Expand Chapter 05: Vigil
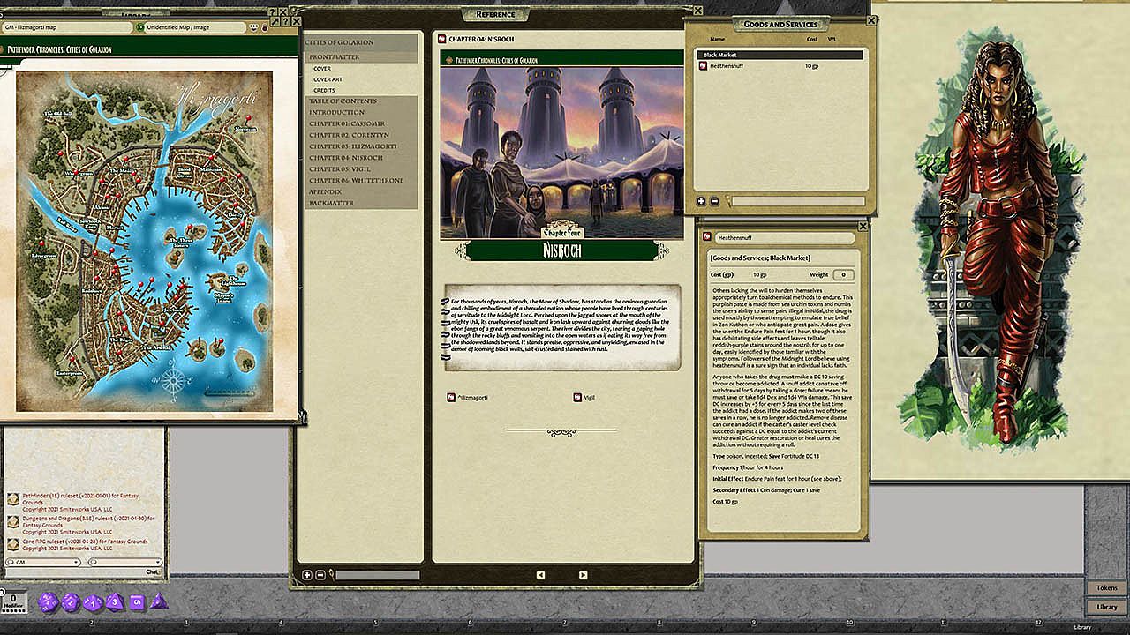 pyautogui.click(x=339, y=169)
